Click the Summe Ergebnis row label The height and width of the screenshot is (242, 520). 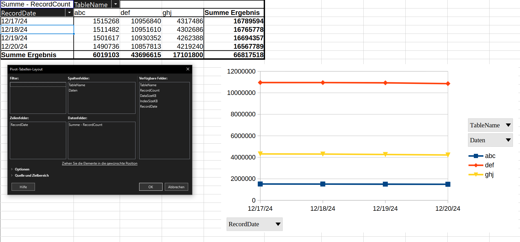tap(37, 55)
